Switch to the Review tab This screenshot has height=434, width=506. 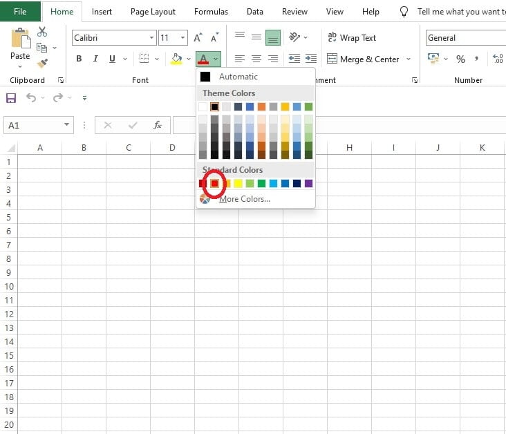294,12
